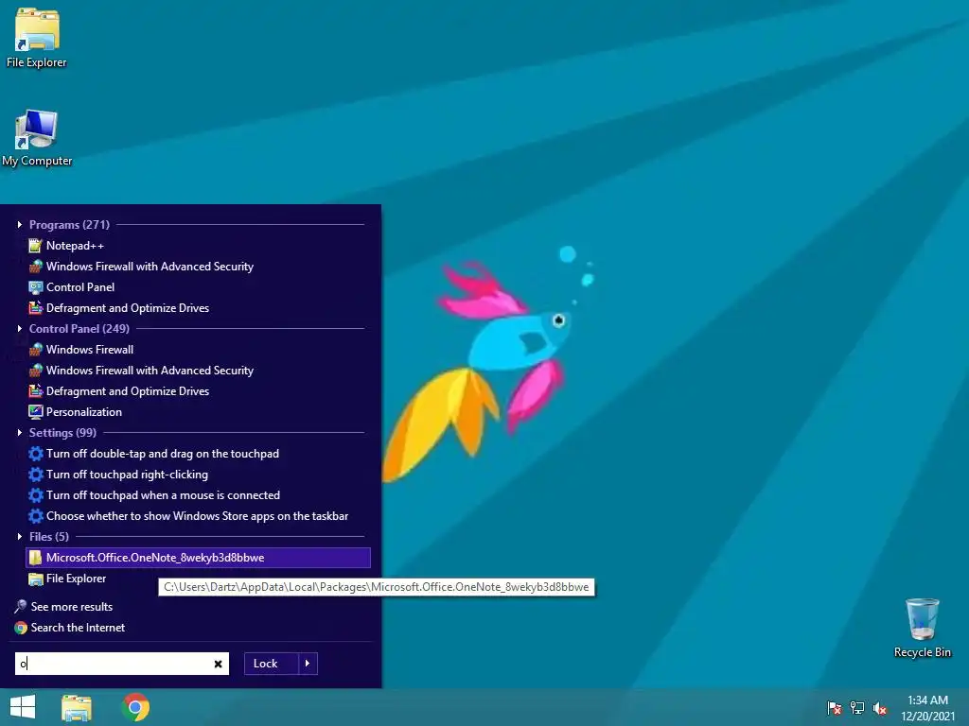This screenshot has height=726, width=969.
Task: Click the Programs (271) header label
Action: [69, 225]
